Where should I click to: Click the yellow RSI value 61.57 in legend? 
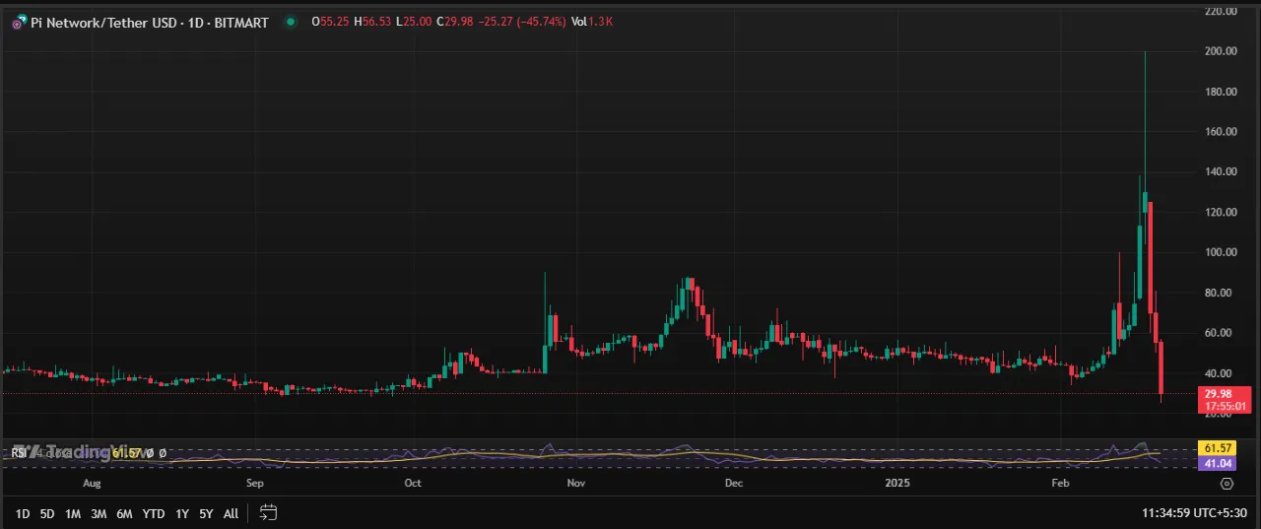[x=127, y=453]
